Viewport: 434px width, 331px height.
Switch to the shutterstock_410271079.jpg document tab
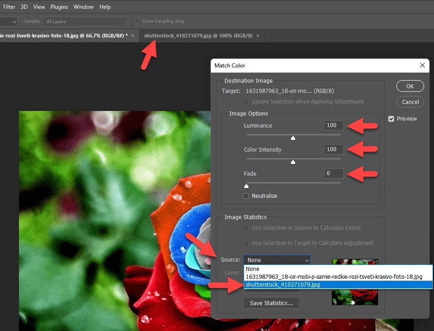click(198, 36)
